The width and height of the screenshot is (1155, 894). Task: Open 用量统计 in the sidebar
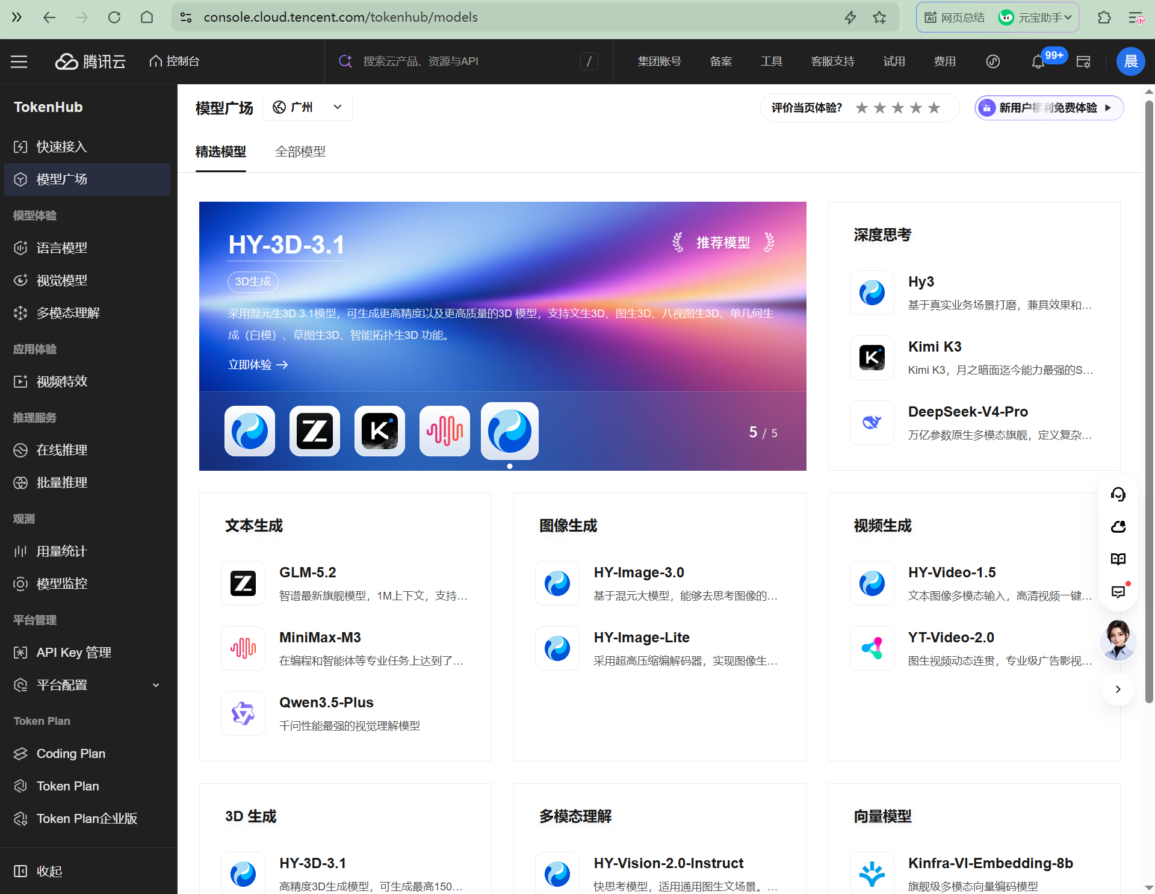[x=87, y=551]
